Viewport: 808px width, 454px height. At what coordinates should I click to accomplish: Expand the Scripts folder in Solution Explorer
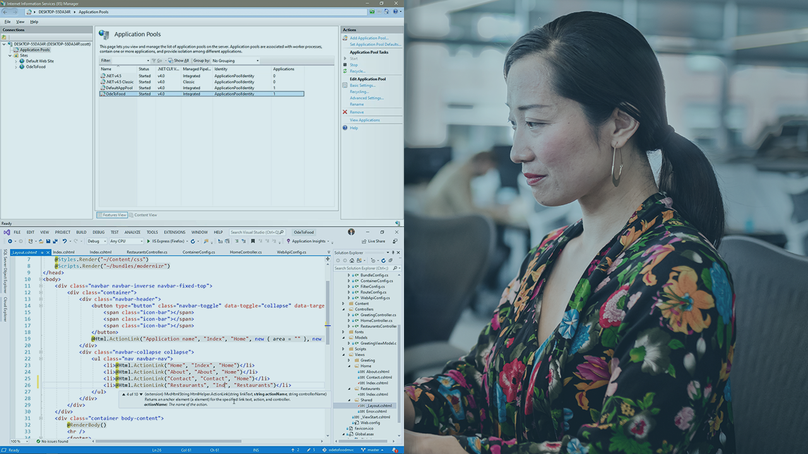pos(344,349)
